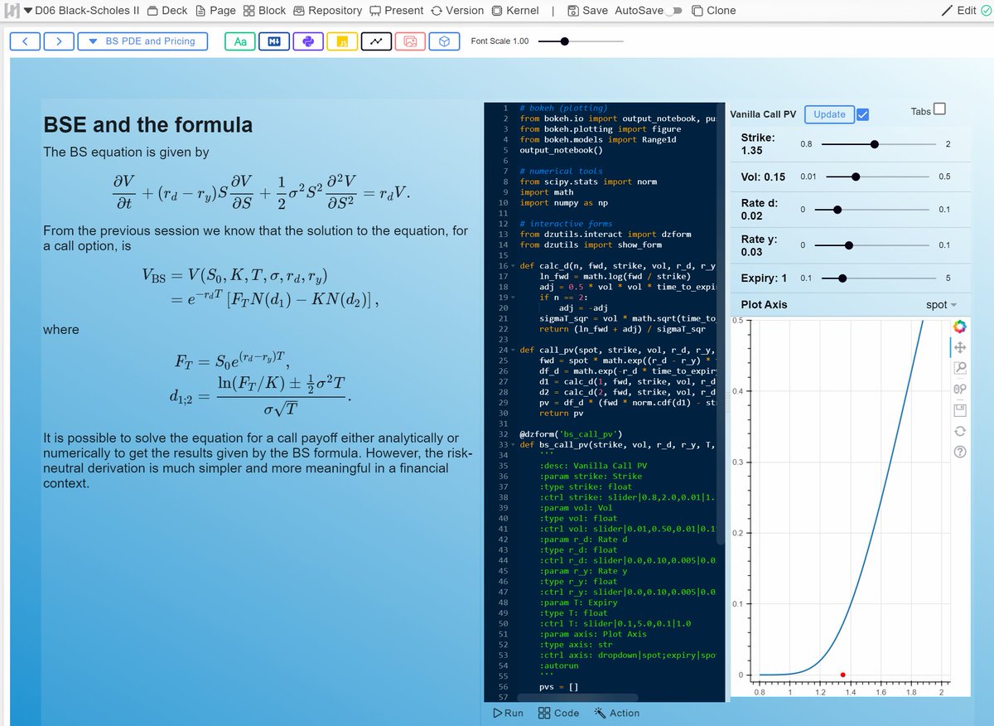Select the Bokeh Box Zoom tool
Viewport: 994px width, 726px height.
click(x=960, y=368)
